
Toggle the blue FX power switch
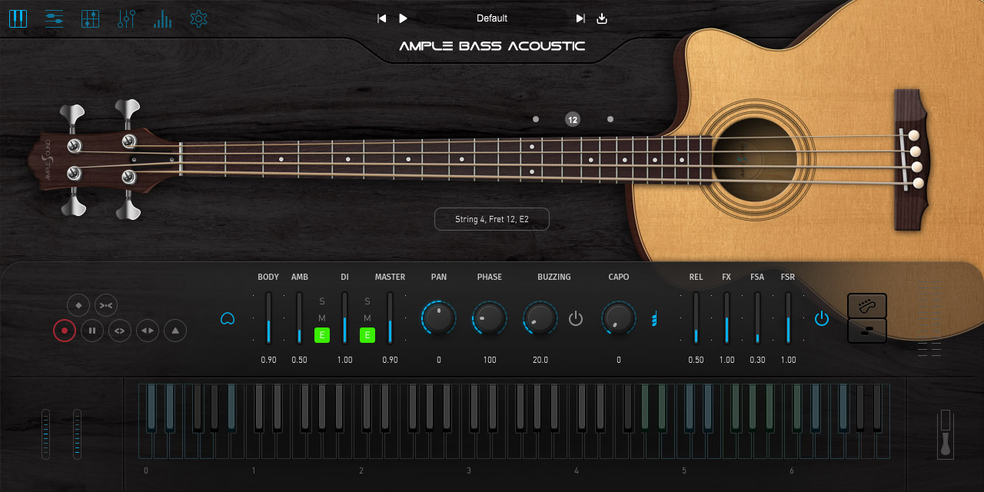click(x=822, y=318)
